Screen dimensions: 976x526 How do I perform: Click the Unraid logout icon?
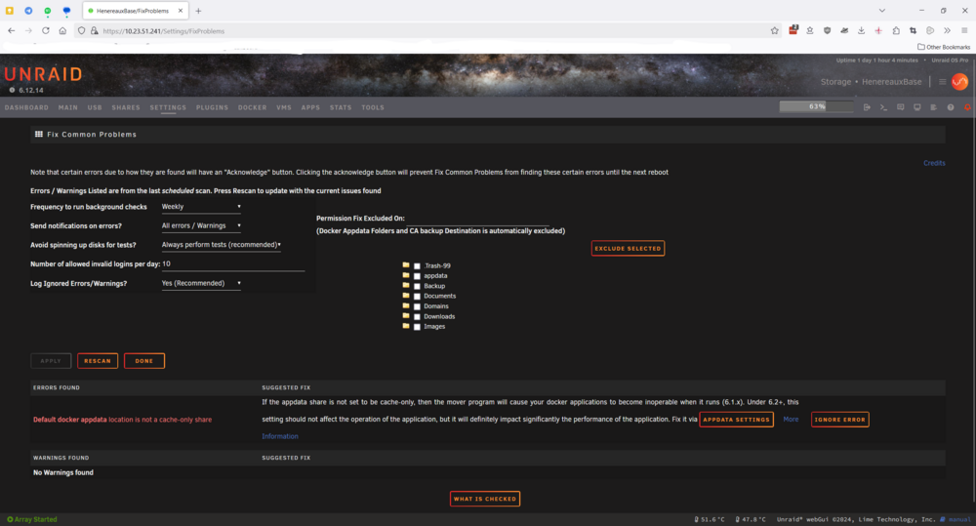[x=867, y=107]
